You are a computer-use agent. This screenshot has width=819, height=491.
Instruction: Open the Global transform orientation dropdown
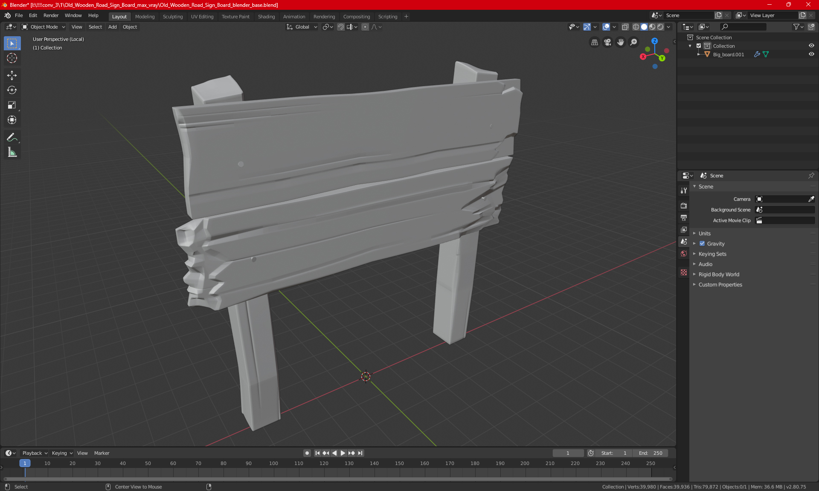[302, 27]
